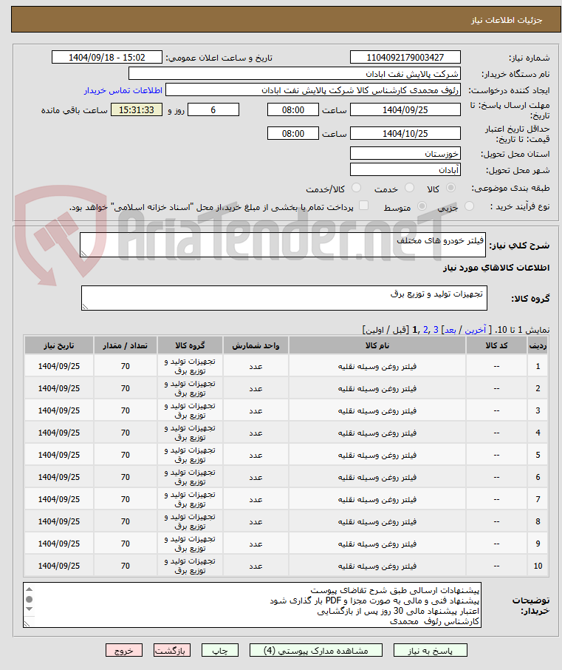Click the گروه کالا text area
This screenshot has height=670, width=562.
284,298
